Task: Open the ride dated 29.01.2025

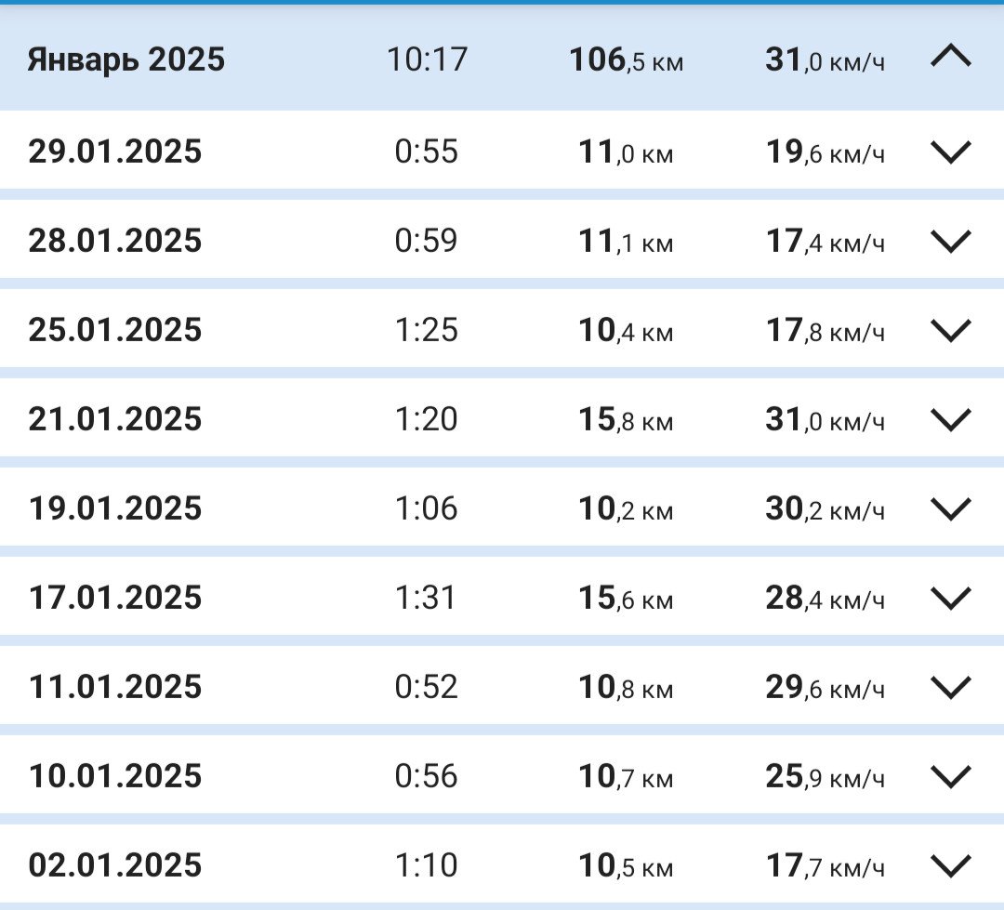Action: 115,152
